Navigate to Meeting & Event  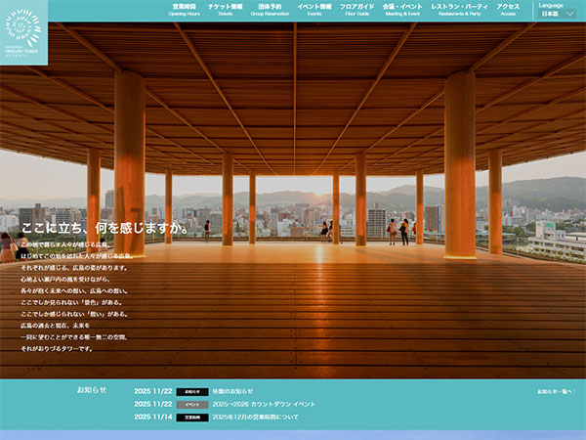pos(402,11)
